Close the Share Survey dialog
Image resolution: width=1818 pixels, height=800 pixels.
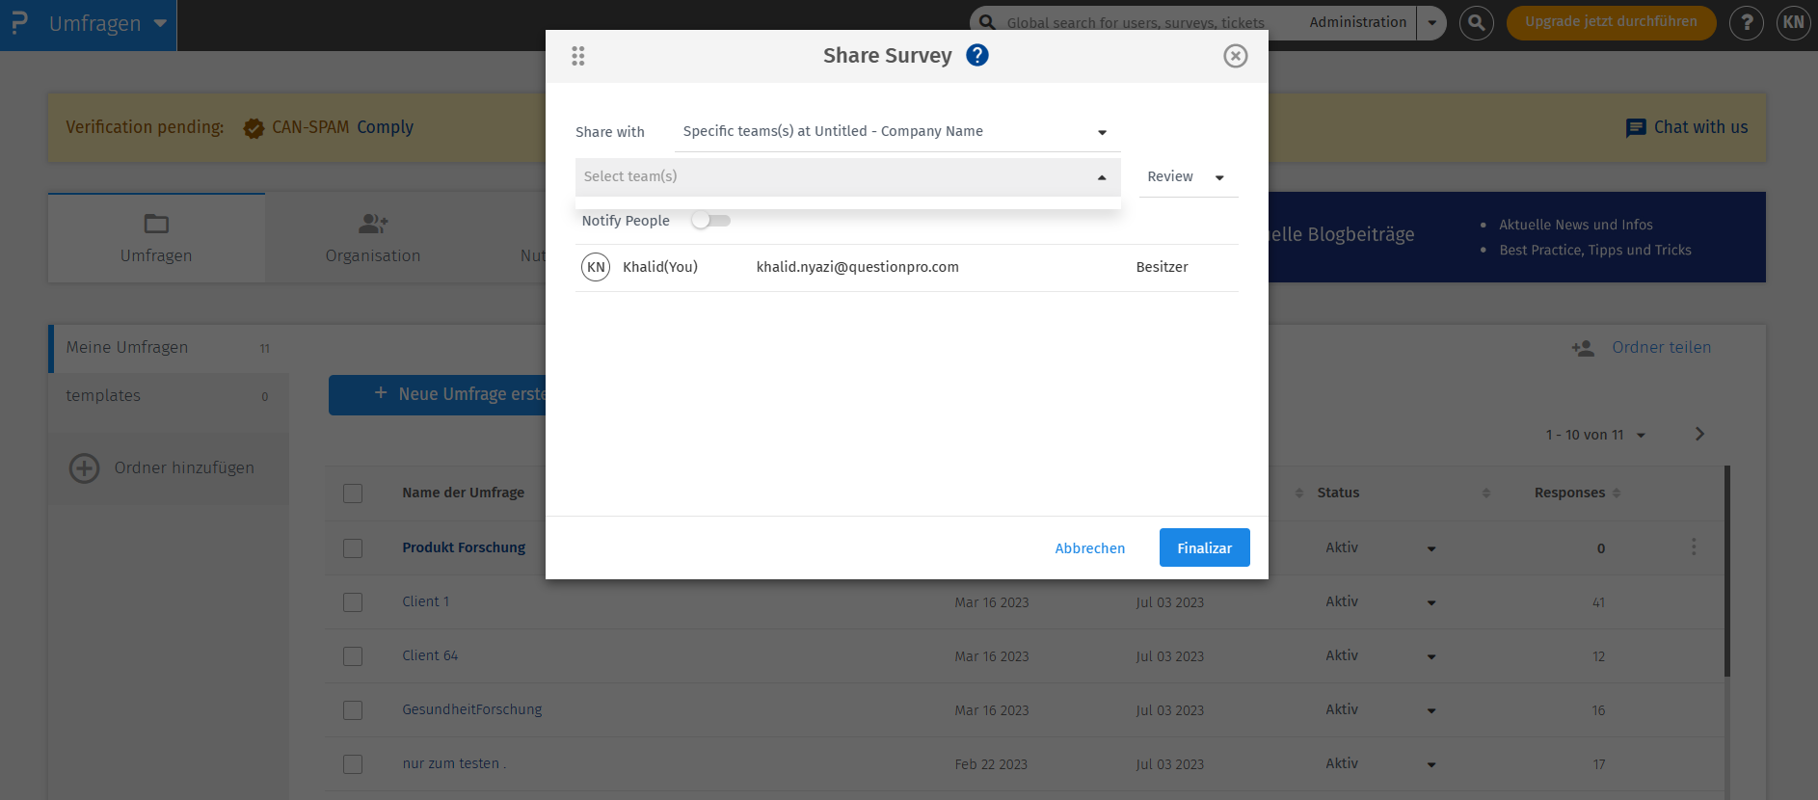[1235, 56]
